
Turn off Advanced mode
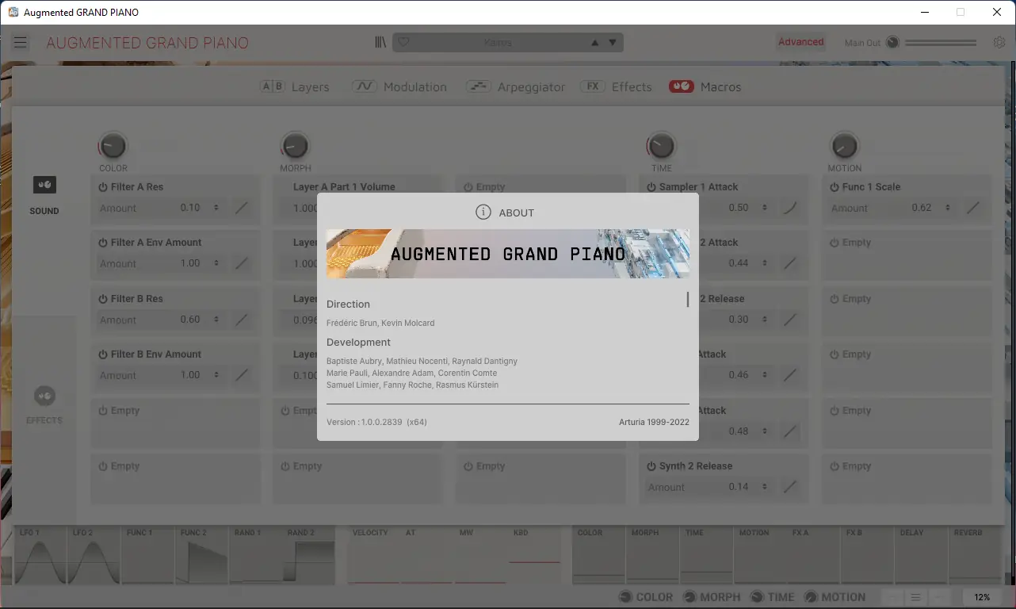point(800,41)
